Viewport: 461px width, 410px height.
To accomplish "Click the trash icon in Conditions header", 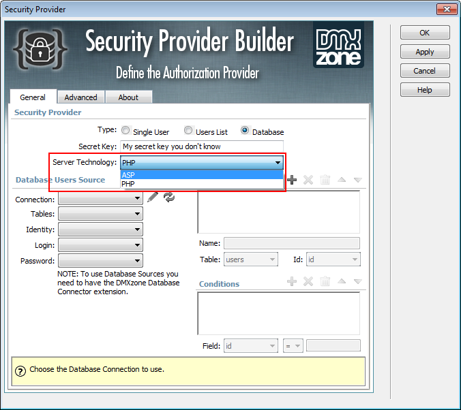I will click(325, 281).
